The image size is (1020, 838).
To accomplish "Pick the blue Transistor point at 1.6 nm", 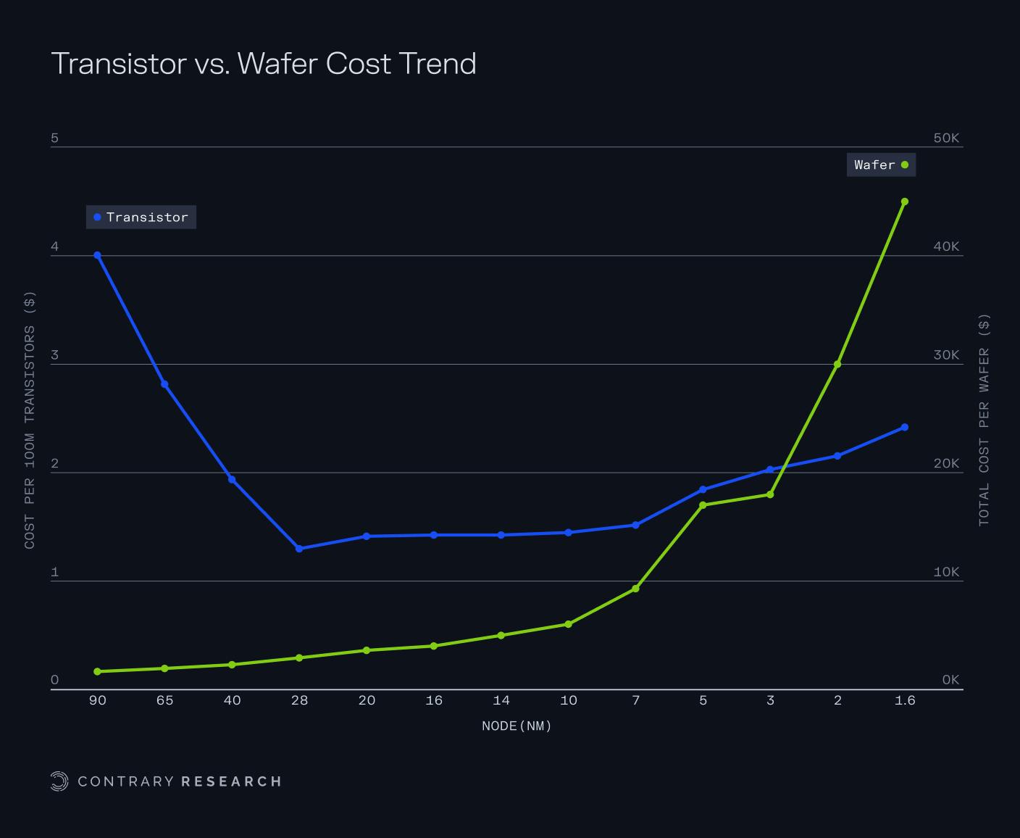I will (x=904, y=428).
